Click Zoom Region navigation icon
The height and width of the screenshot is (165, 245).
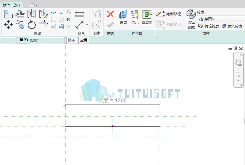tap(238, 75)
